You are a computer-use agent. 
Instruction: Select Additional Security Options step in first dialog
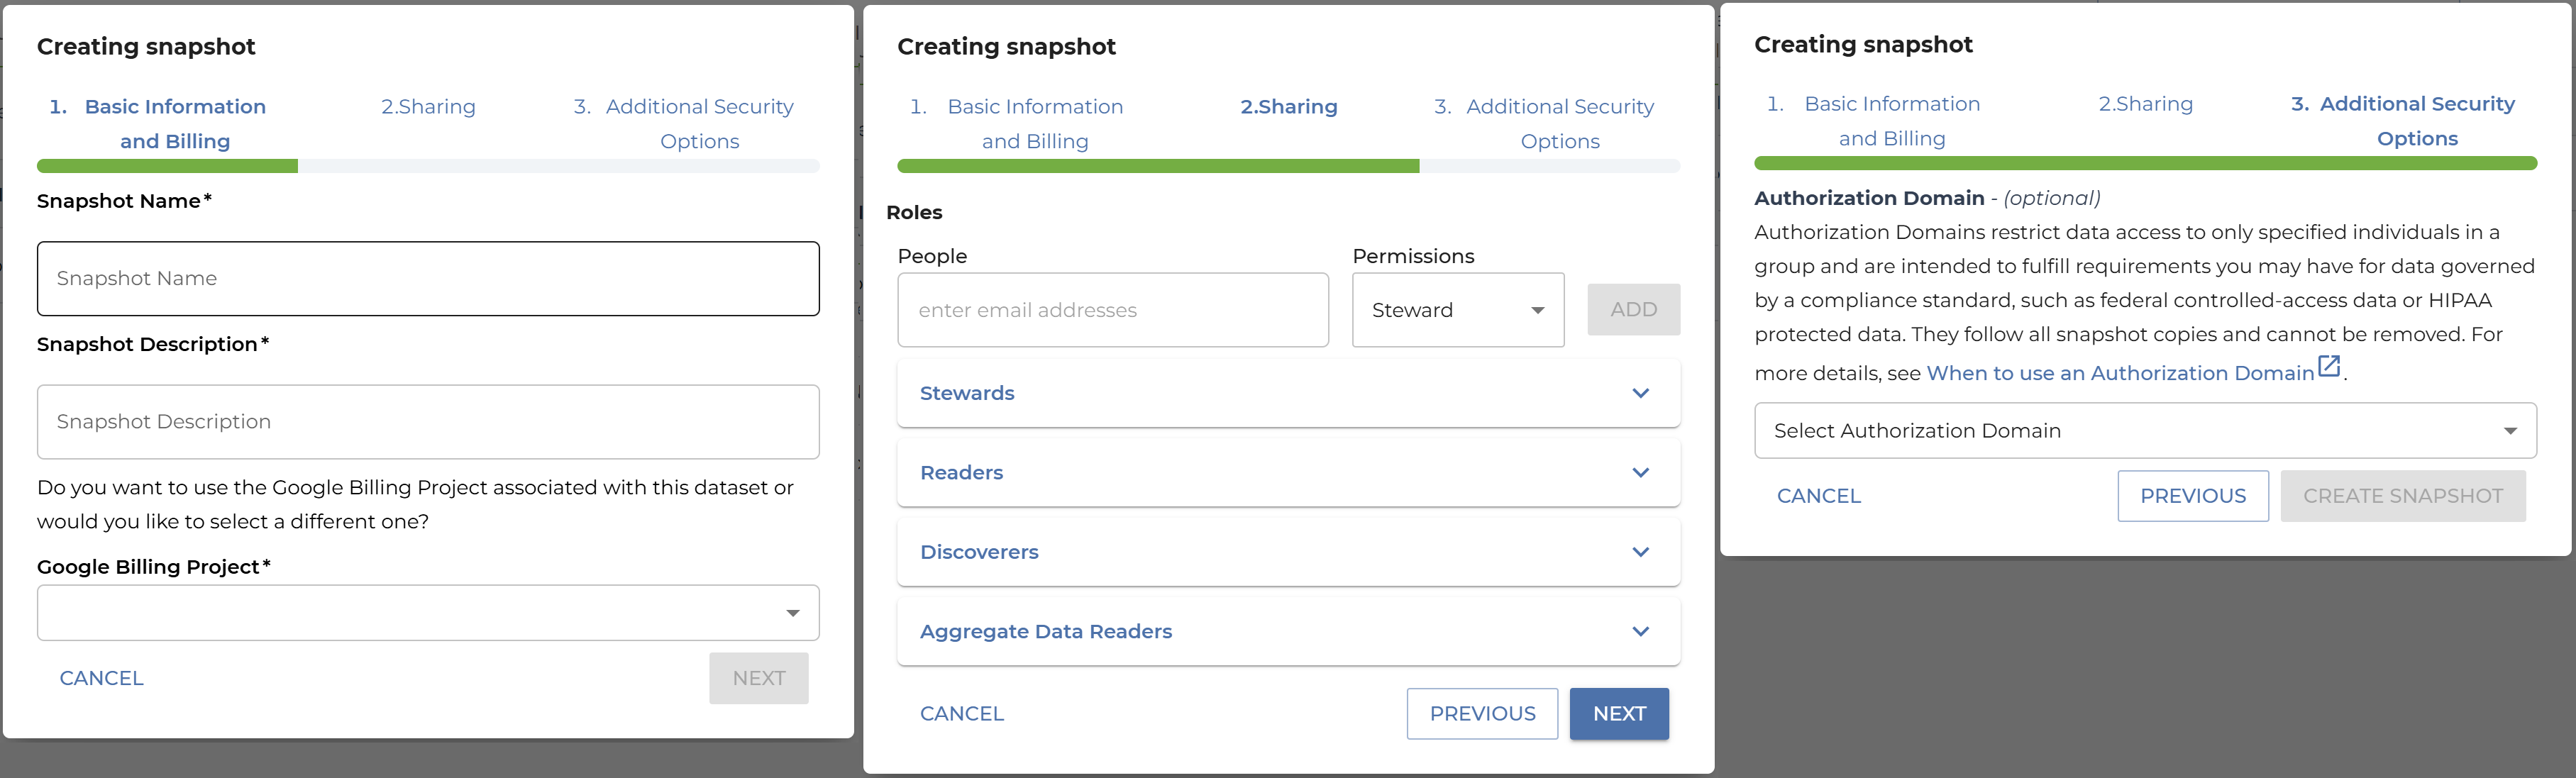[684, 123]
